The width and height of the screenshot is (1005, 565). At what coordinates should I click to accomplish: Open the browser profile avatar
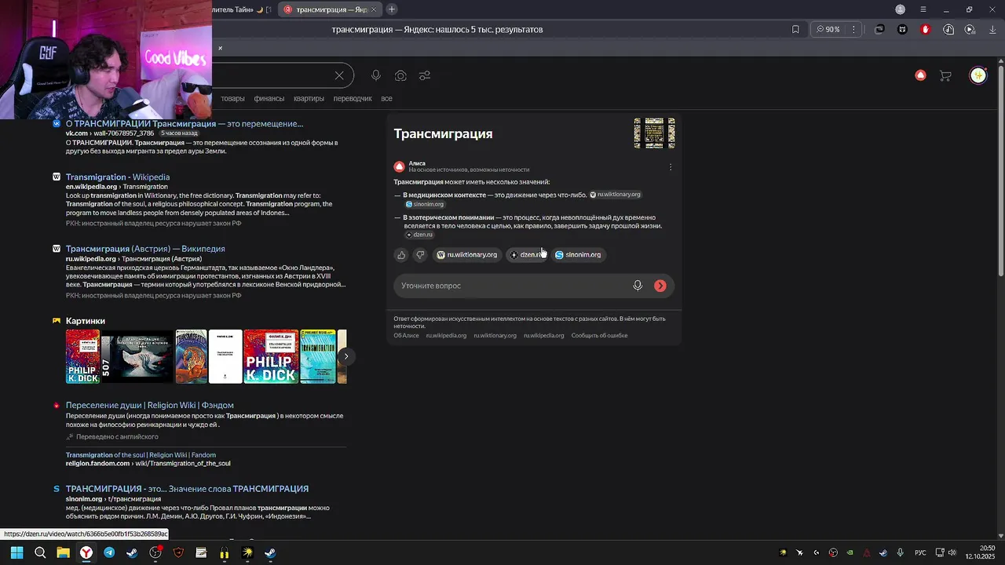901,9
